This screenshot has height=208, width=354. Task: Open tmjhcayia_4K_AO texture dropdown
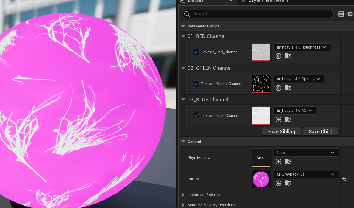click(295, 110)
